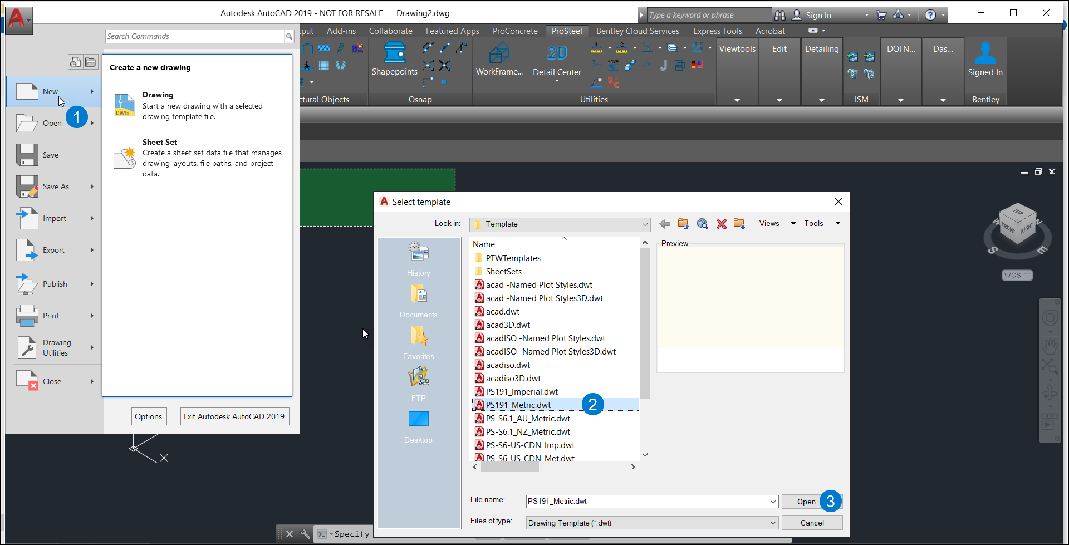1069x545 pixels.
Task: Click the Options button
Action: point(149,416)
